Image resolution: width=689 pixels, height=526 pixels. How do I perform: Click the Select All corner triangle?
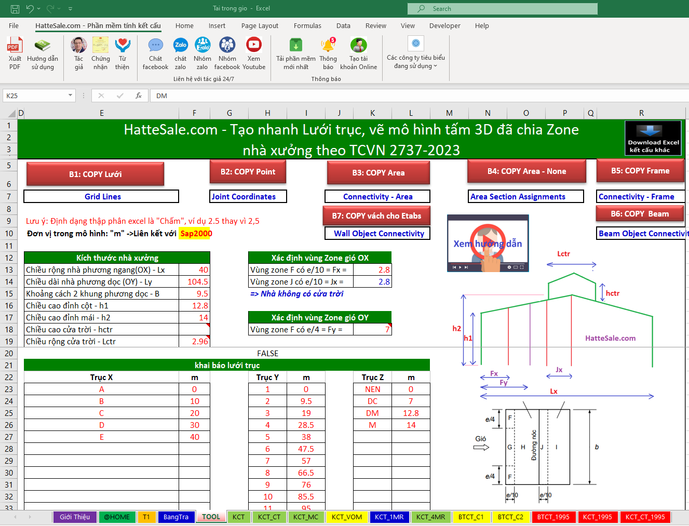pyautogui.click(x=12, y=113)
